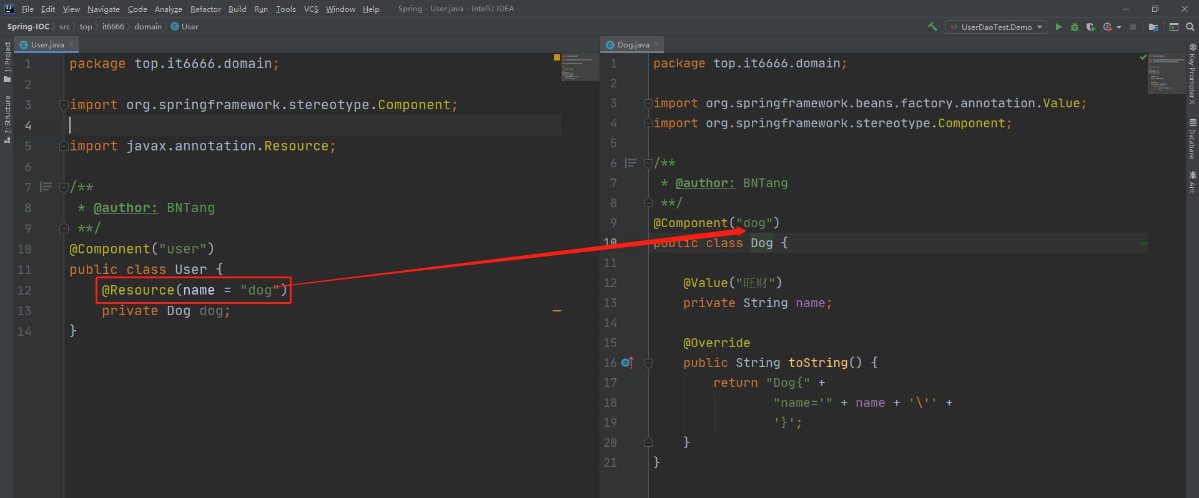This screenshot has height=498, width=1199.
Task: Collapse imports fold marker in User.java line 3
Action: pos(64,105)
